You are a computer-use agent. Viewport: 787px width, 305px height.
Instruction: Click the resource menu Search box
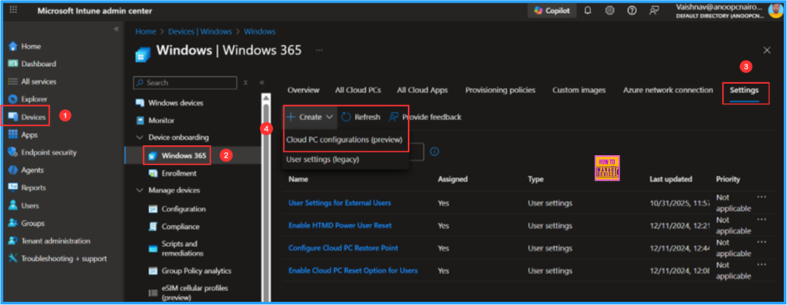tap(185, 83)
